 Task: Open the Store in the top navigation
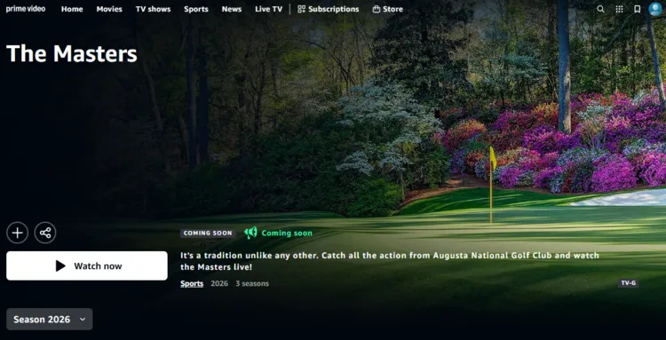coord(387,9)
